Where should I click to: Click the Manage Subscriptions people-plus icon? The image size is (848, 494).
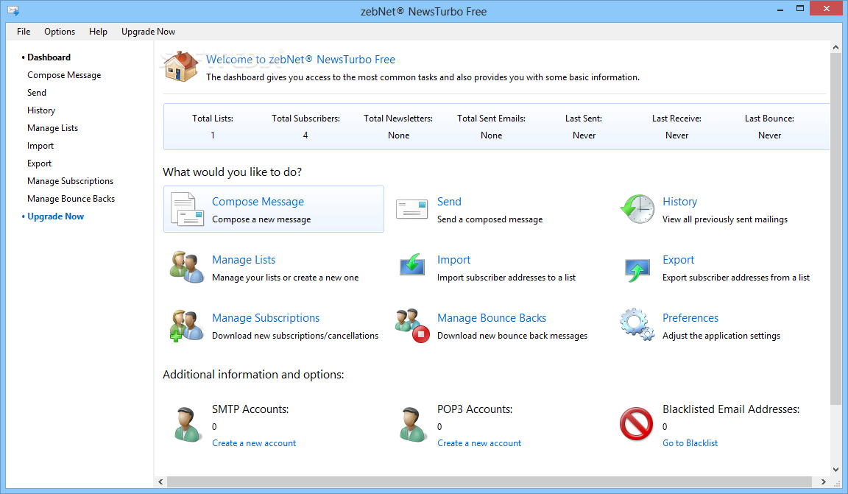tap(186, 325)
